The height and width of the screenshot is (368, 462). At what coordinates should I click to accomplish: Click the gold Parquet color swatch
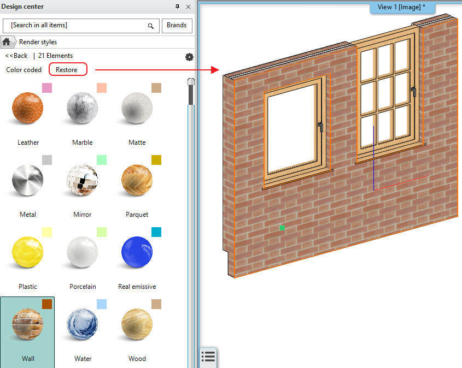point(156,160)
